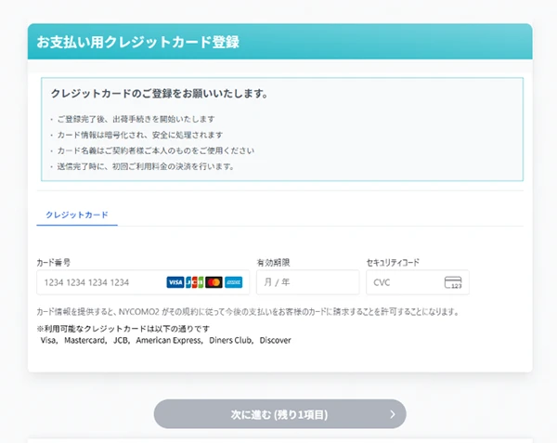
Task: Click the arrow on the 次に進む button
Action: (393, 414)
